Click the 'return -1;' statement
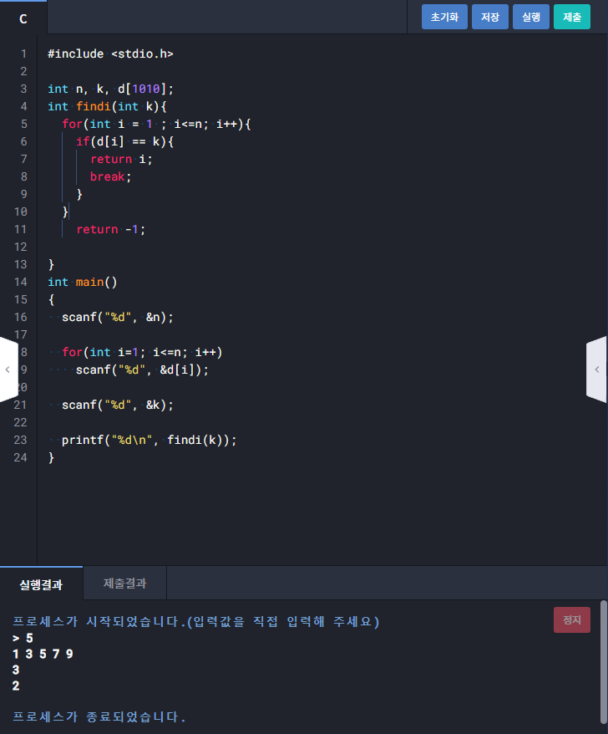Image resolution: width=608 pixels, height=734 pixels. click(x=111, y=229)
